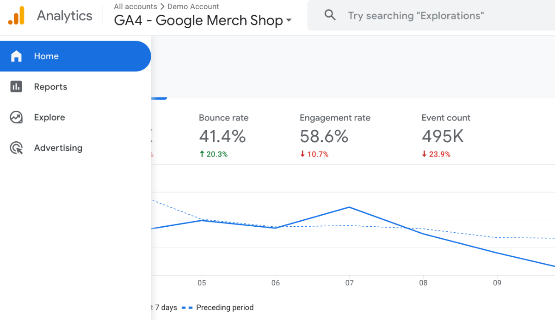
Task: Select Advertising from the navigation menu
Action: click(x=58, y=148)
